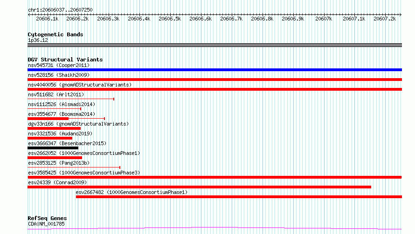Open the RefSeq Genes track heading
This screenshot has height=234, width=415.
47,218
